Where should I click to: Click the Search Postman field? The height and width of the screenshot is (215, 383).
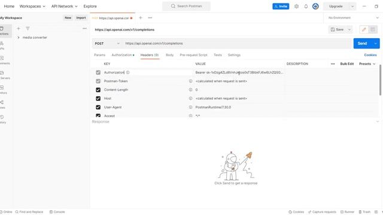coord(186,6)
